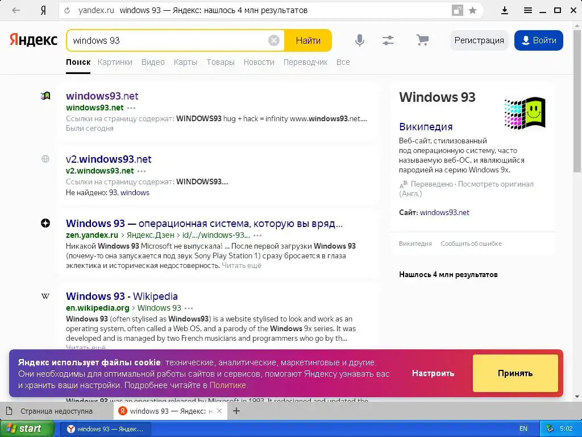Image resolution: width=582 pixels, height=437 pixels.
Task: Open the Переводчик tab
Action: [x=305, y=62]
